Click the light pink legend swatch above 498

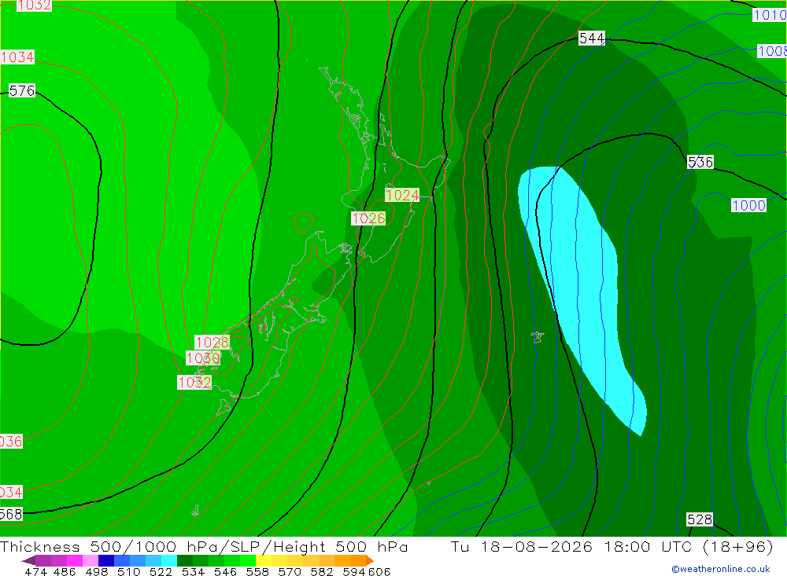tap(91, 560)
